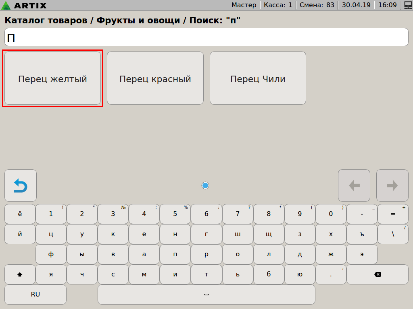The height and width of the screenshot is (309, 413).
Task: Toggle the Shift up-arrow key
Action: click(x=20, y=274)
